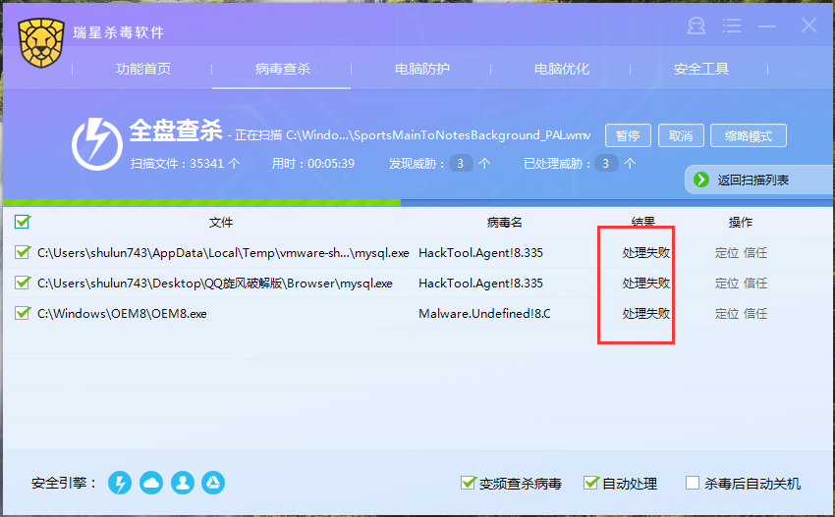Screen dimensions: 835x517
Task: Select the lightning security engine icon
Action: point(120,483)
